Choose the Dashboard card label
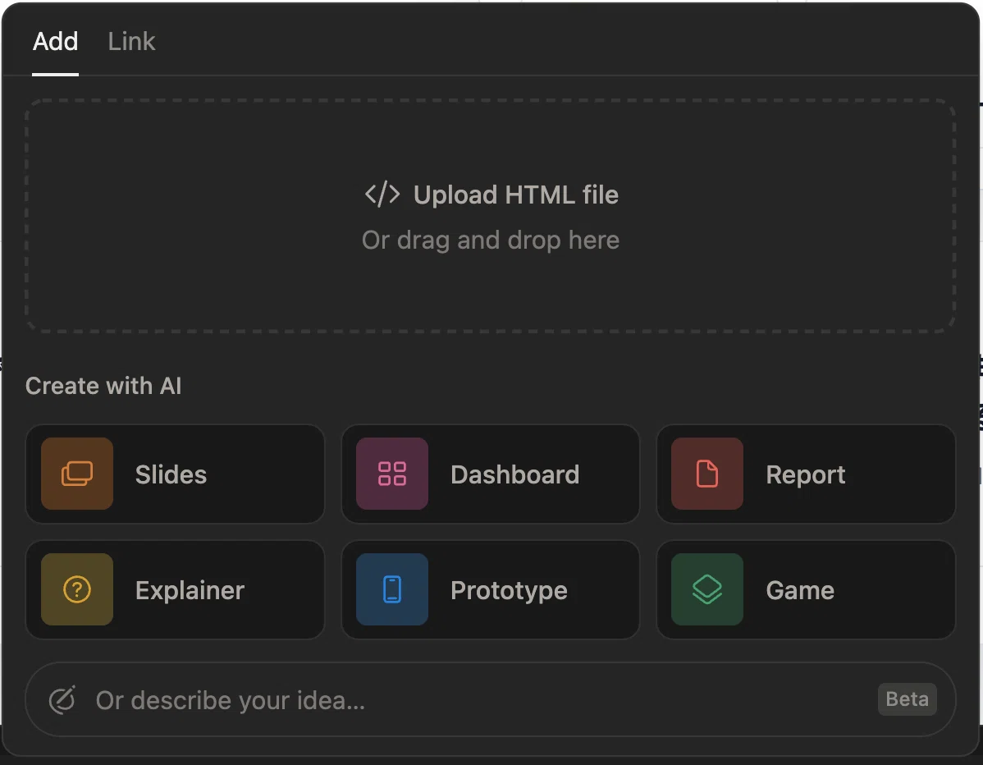The image size is (983, 765). [514, 474]
